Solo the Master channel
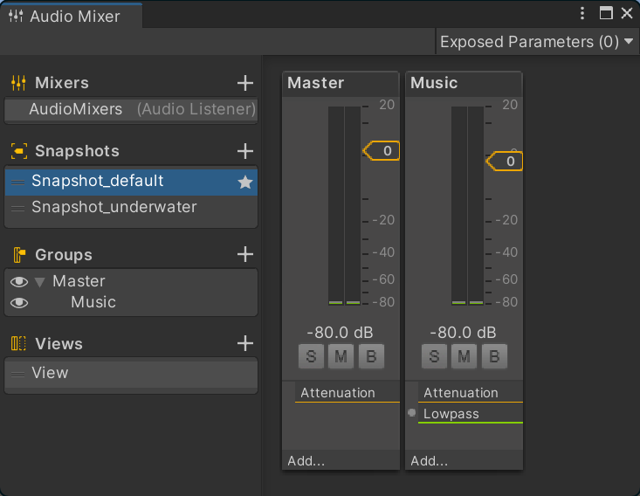This screenshot has width=640, height=496. 312,355
